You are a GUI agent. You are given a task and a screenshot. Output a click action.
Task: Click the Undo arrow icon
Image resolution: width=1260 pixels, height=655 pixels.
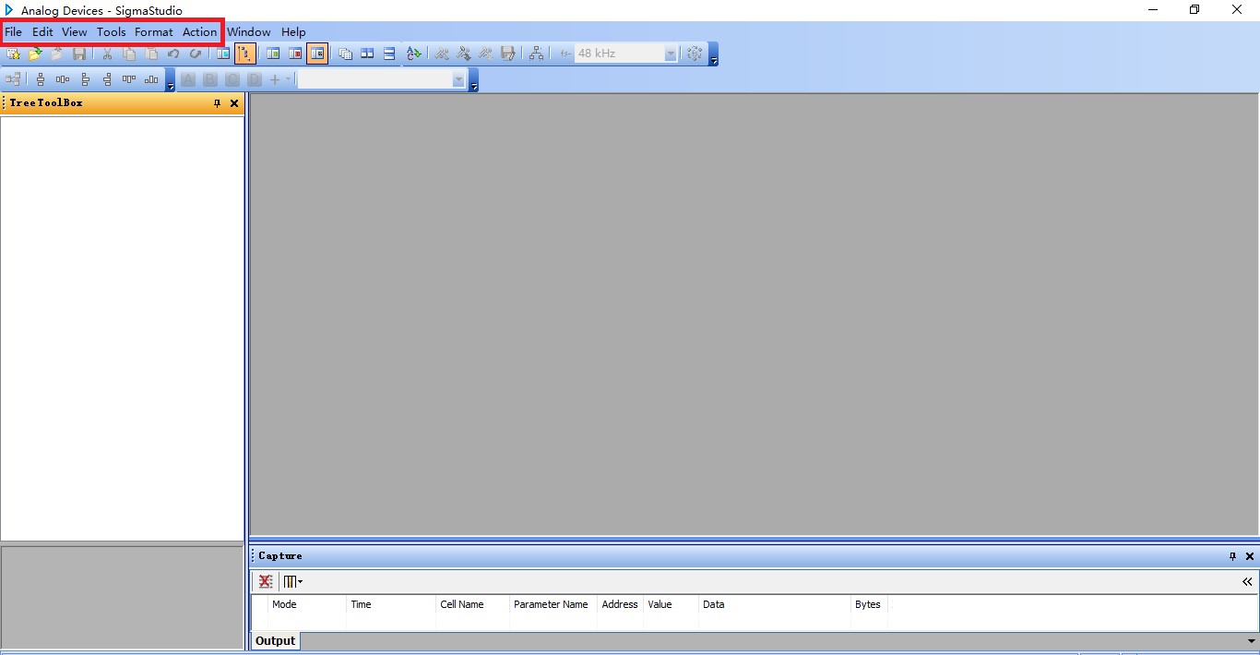point(173,54)
